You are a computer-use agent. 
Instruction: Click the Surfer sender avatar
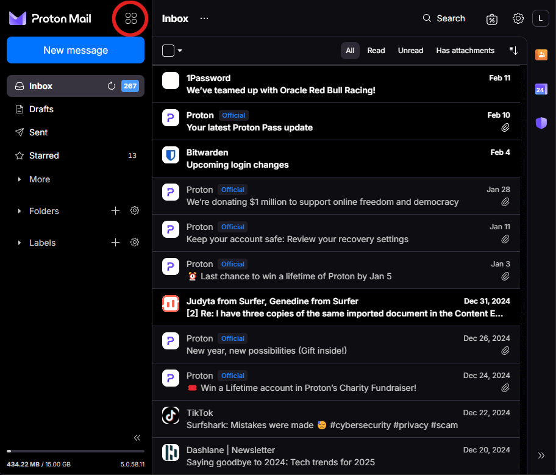(x=171, y=304)
